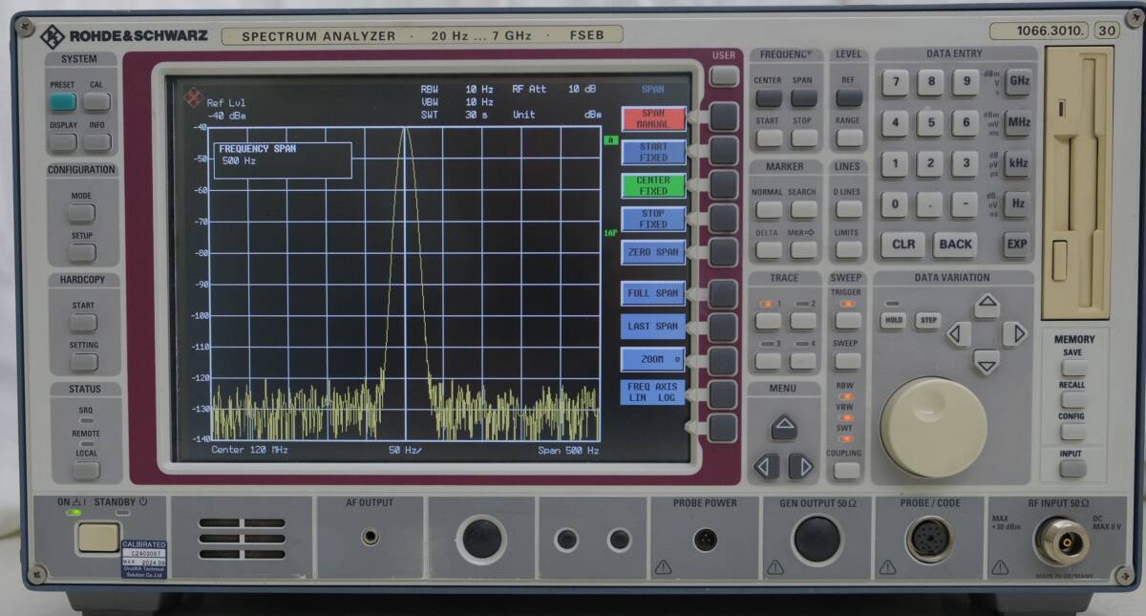Push the MARKER DELTA key
This screenshot has height=616, width=1146.
(769, 249)
